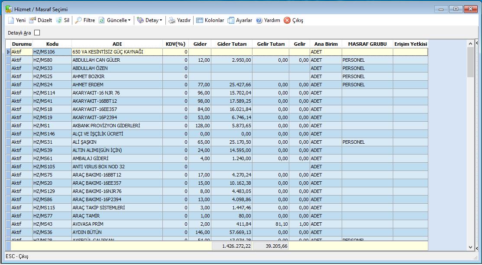Click the vertical scrollbar down arrow
Screen dimensions: 482x265
[x=470, y=247]
